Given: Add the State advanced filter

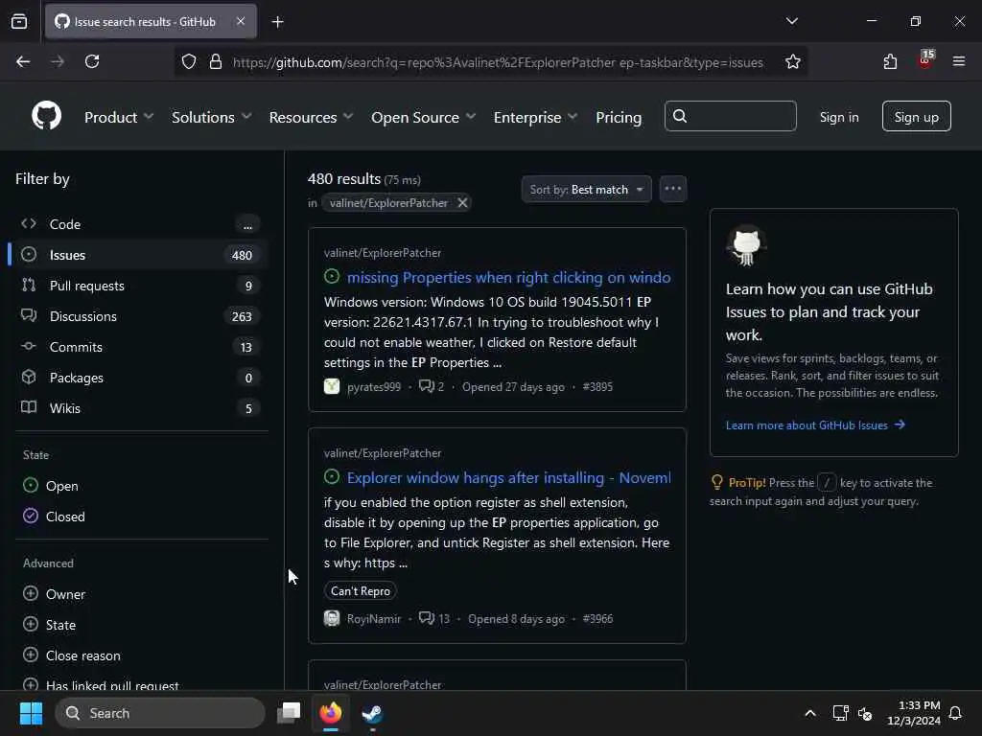Looking at the screenshot, I should 50,625.
